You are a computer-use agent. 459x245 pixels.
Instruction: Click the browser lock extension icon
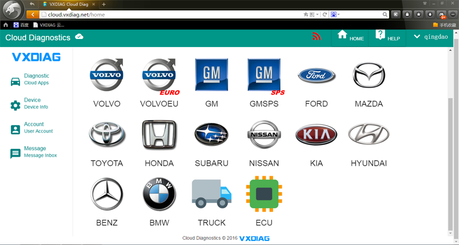click(407, 14)
